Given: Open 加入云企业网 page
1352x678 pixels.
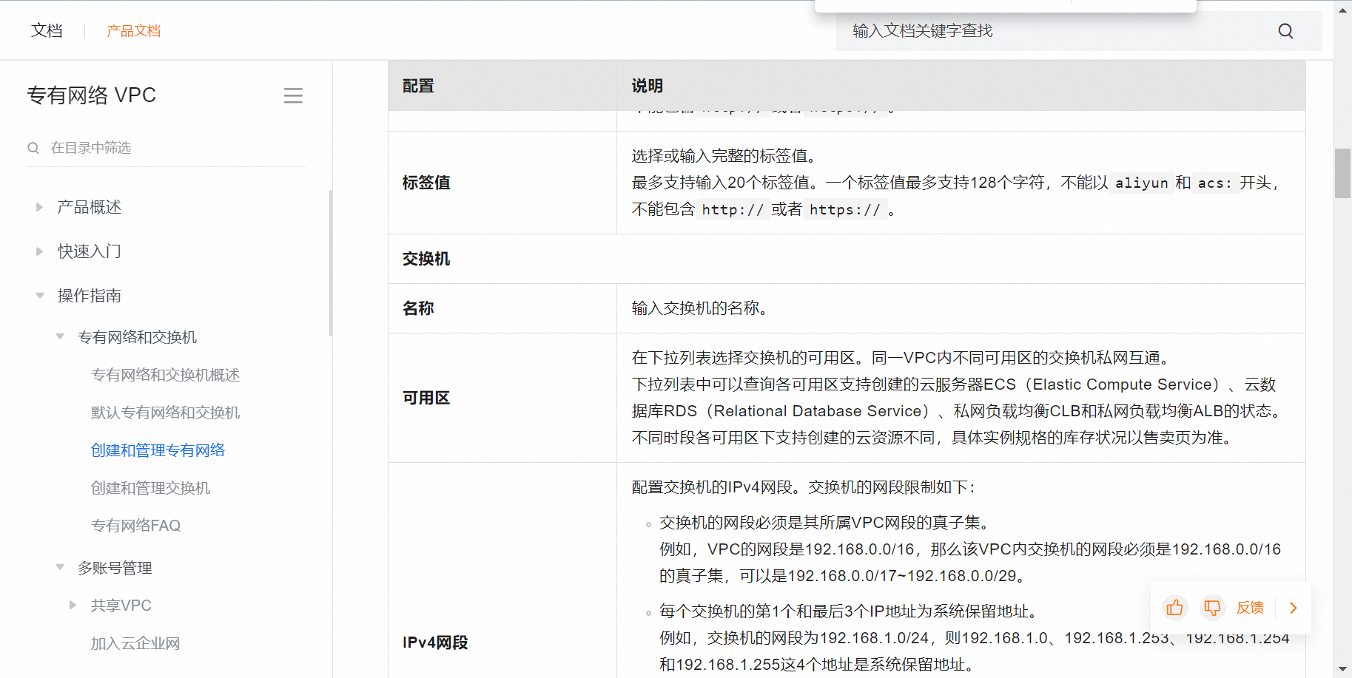Looking at the screenshot, I should [x=135, y=643].
